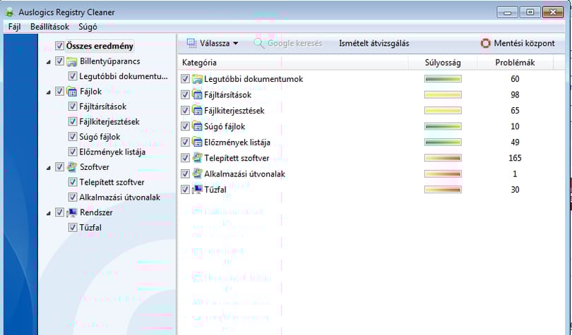Toggle Legutóbbi dokumentu... checkbox in tree
The width and height of the screenshot is (572, 335).
tap(73, 76)
